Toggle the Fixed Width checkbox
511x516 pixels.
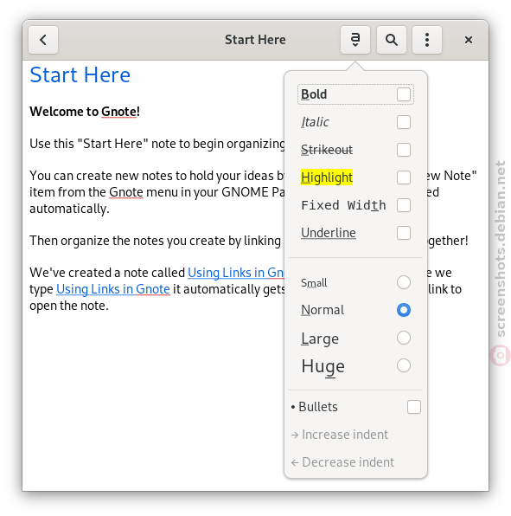pos(403,205)
